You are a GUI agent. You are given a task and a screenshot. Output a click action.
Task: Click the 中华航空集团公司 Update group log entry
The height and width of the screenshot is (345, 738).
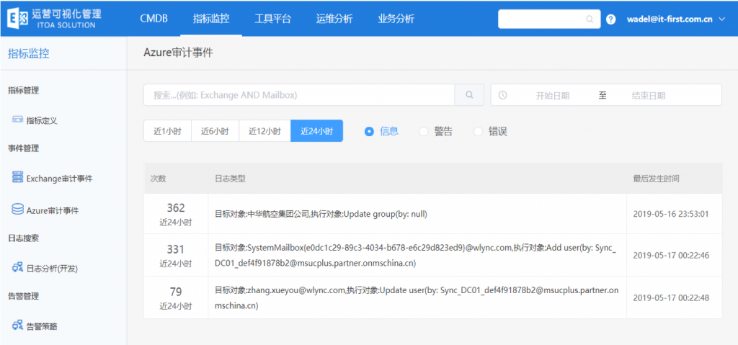321,214
